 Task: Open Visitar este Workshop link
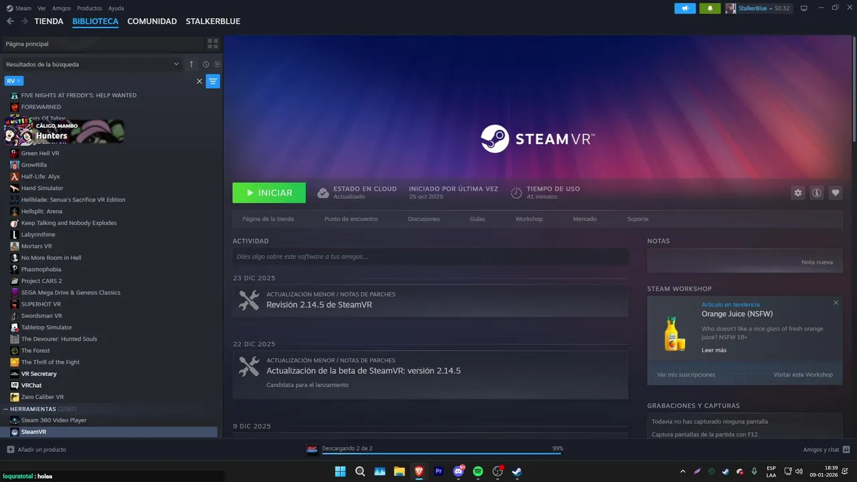click(x=803, y=375)
